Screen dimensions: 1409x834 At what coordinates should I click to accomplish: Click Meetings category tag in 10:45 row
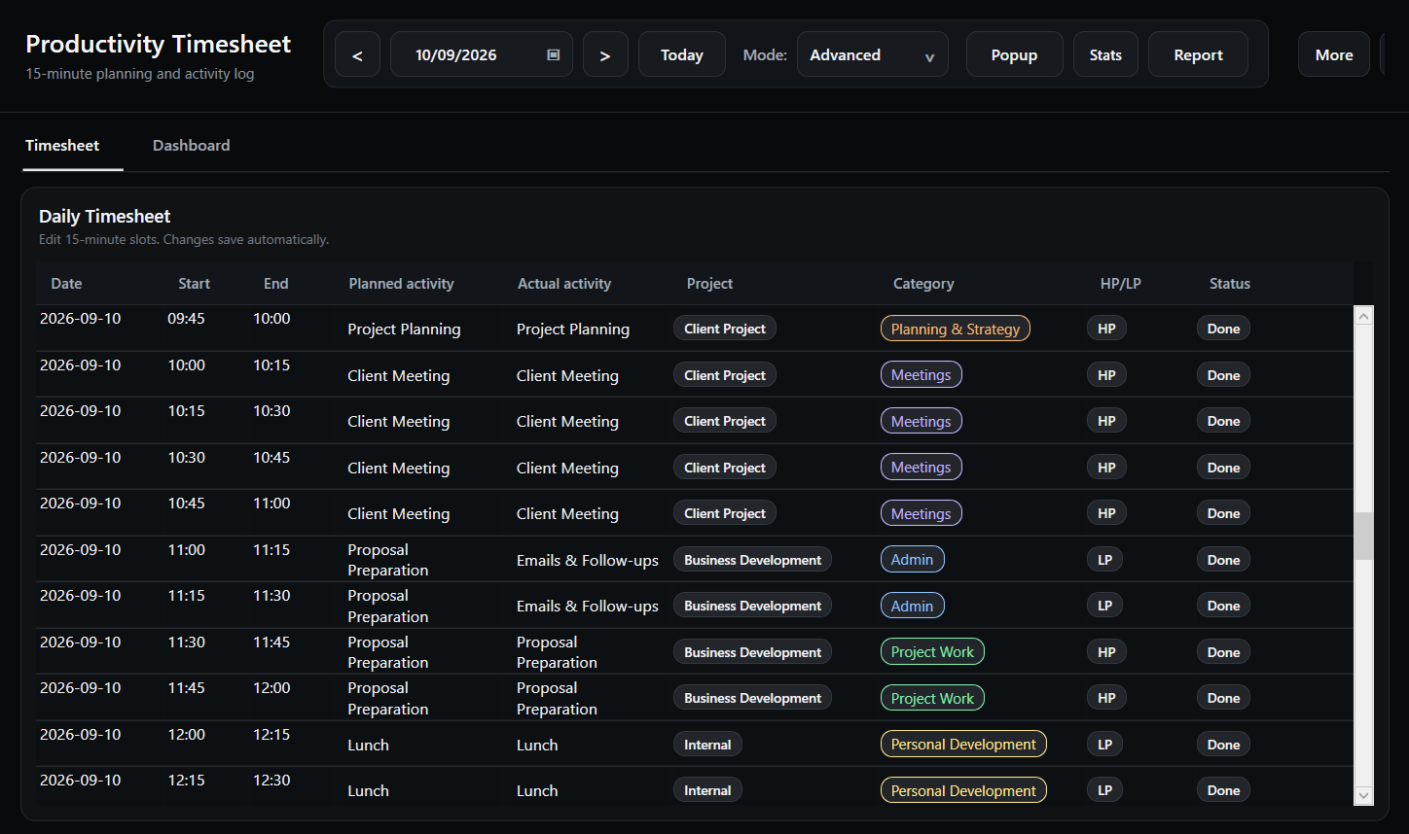tap(921, 513)
